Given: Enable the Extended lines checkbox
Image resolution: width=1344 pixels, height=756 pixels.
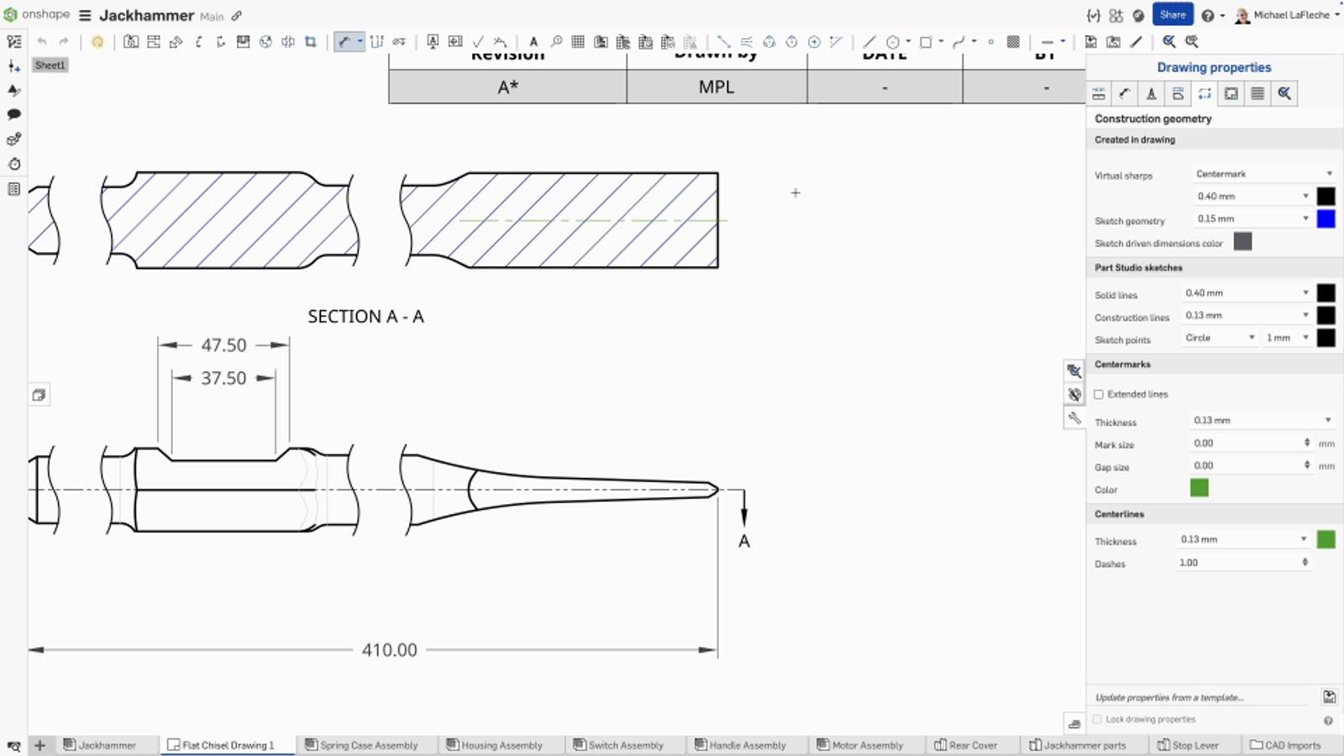Looking at the screenshot, I should pos(1099,394).
